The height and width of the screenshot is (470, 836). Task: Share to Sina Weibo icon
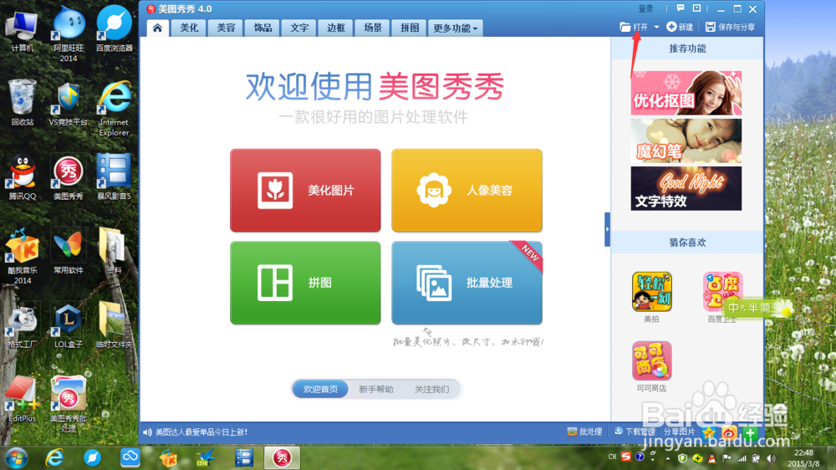pyautogui.click(x=729, y=432)
